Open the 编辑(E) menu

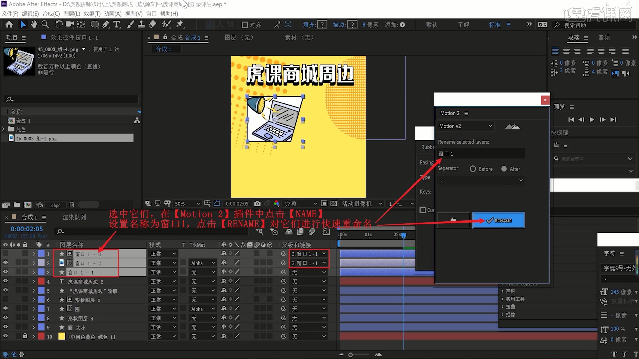(30, 14)
